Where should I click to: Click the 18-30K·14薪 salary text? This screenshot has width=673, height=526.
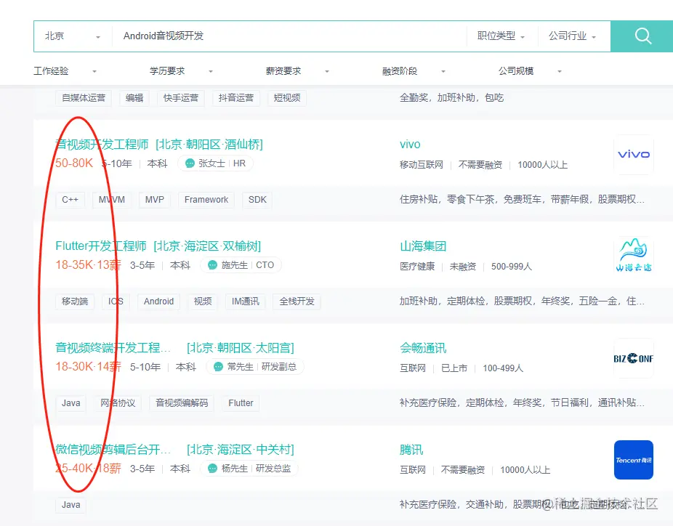[88, 366]
